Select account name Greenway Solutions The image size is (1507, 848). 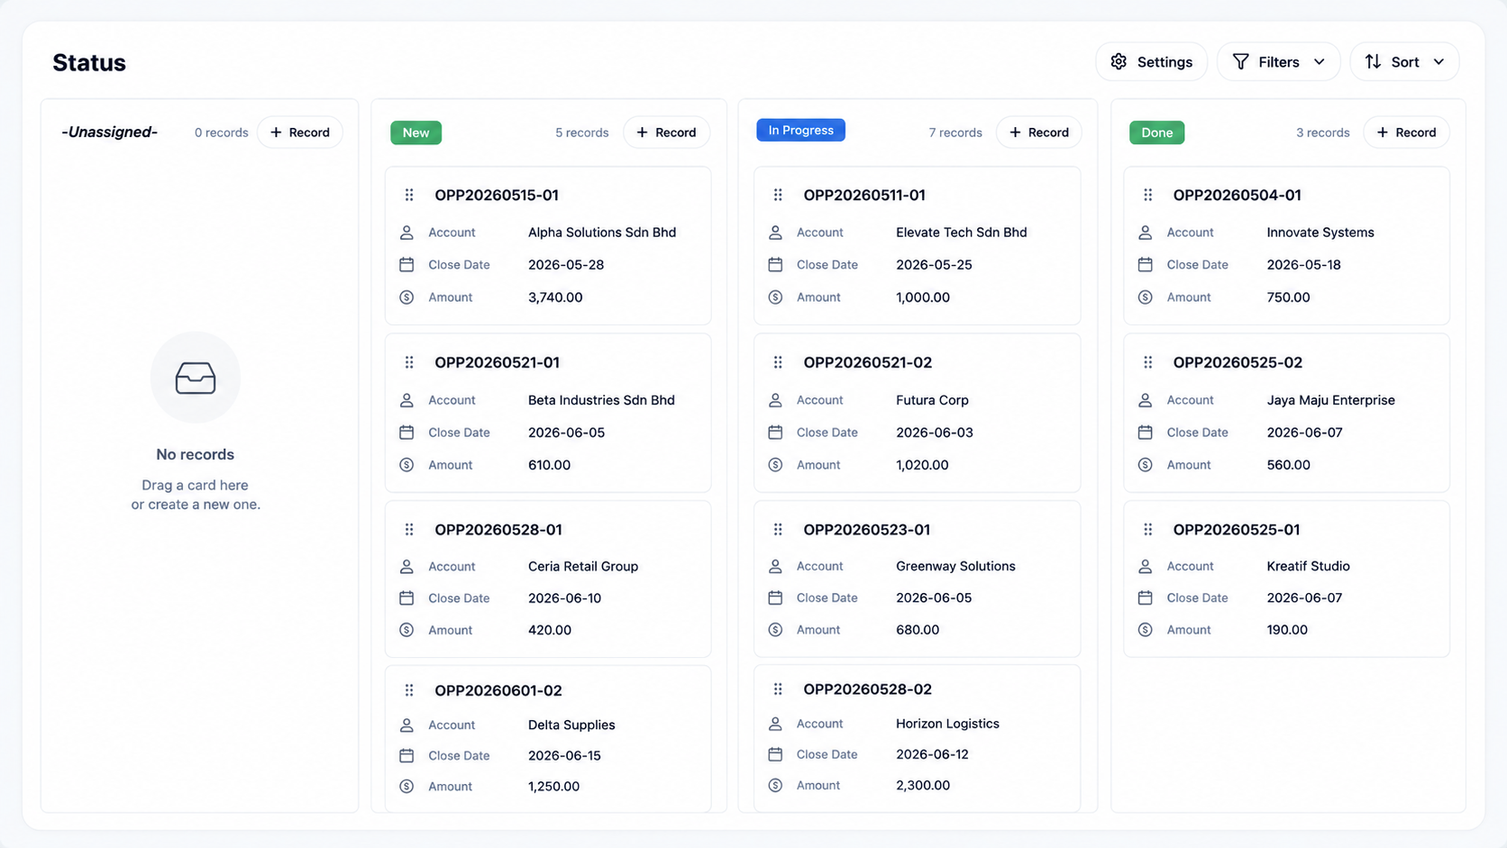(955, 567)
